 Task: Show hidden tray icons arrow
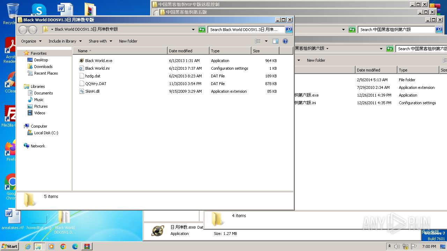pos(389,246)
